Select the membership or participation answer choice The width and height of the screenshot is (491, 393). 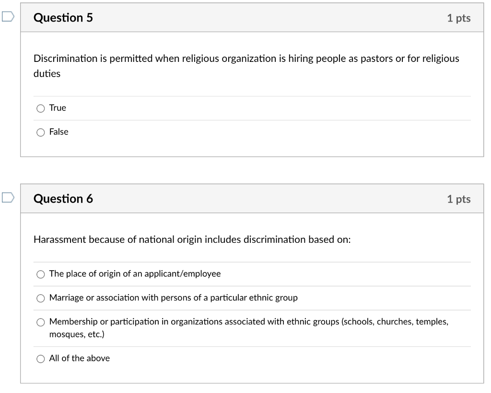pyautogui.click(x=41, y=322)
